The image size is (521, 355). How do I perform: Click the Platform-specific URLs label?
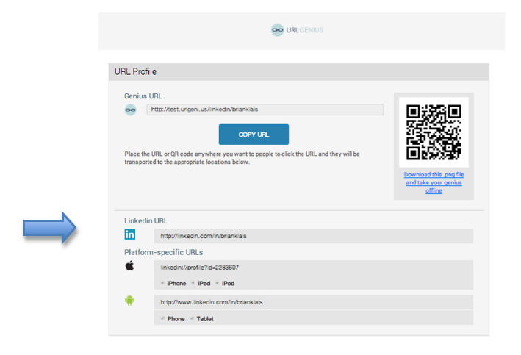pos(163,252)
